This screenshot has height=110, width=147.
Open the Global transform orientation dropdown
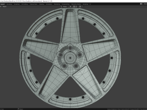pos(66,7)
